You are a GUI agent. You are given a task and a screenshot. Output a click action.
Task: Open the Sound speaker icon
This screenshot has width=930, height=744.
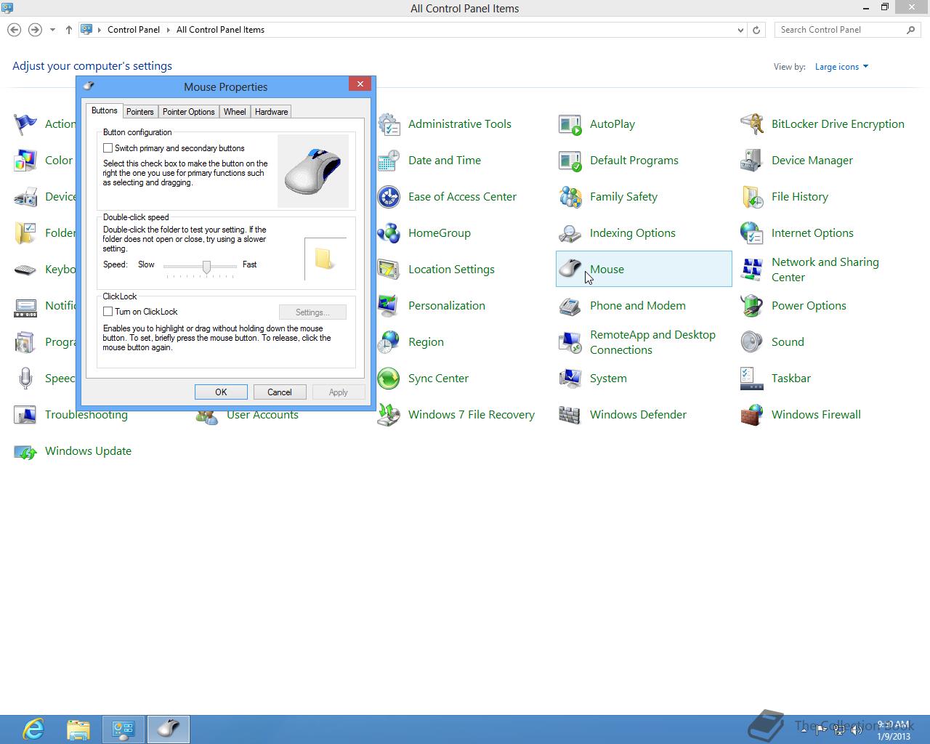tap(752, 342)
